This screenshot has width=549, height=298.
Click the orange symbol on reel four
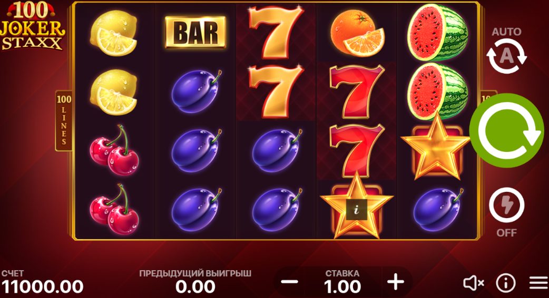(357, 33)
